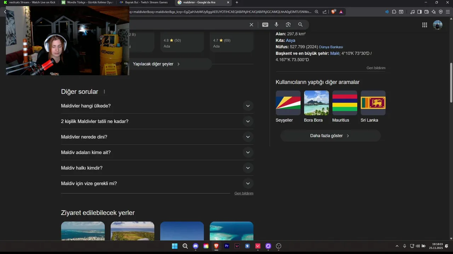Screen dimensions: 453x254
Task: Open the on-screen keyboard input tool
Action: [x=265, y=25]
